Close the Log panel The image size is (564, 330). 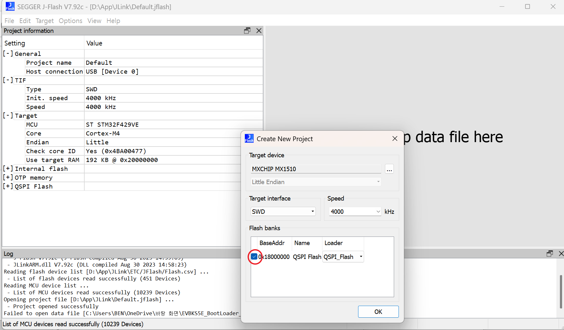pyautogui.click(x=561, y=254)
